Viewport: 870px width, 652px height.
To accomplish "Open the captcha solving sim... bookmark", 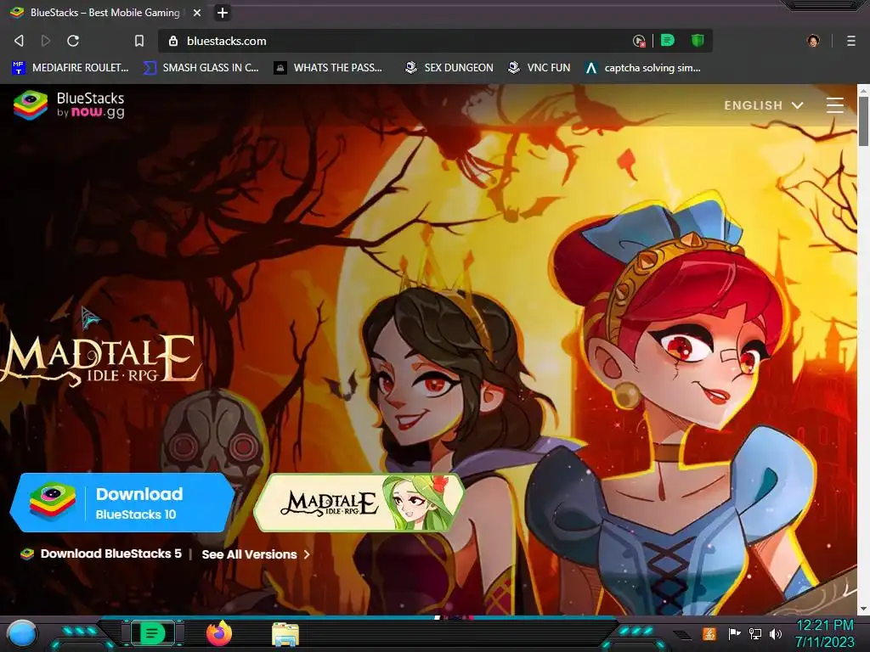I will click(x=643, y=68).
